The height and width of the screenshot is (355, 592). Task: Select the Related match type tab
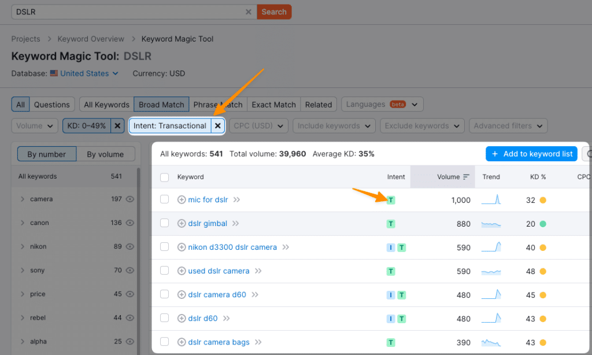point(319,104)
